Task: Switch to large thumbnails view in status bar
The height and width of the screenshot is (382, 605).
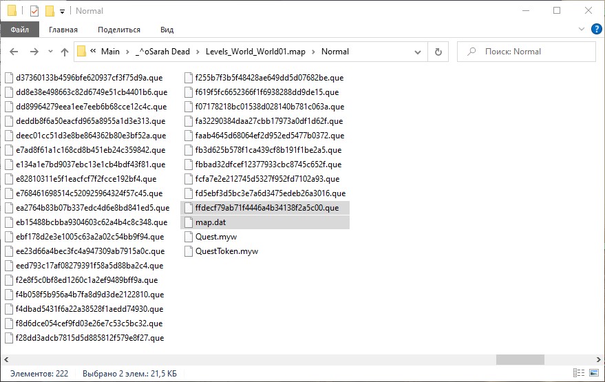Action: pos(593,374)
